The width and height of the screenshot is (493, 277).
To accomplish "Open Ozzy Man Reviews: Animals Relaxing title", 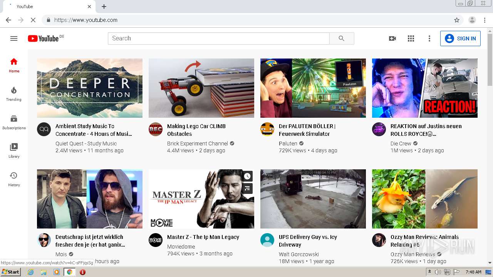I will tap(424, 241).
